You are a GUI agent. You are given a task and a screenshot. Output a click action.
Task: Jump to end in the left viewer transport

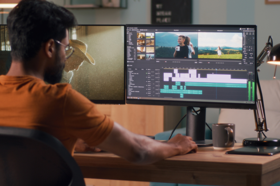pos(179,62)
